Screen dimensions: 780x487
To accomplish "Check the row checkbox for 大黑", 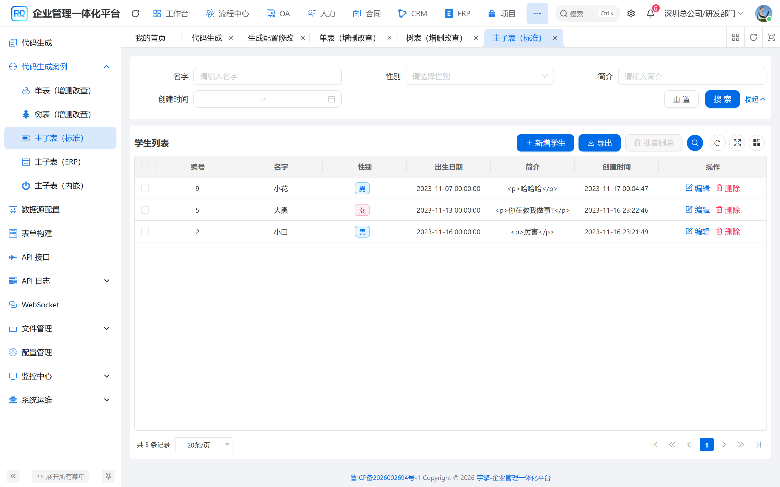I will tap(145, 210).
